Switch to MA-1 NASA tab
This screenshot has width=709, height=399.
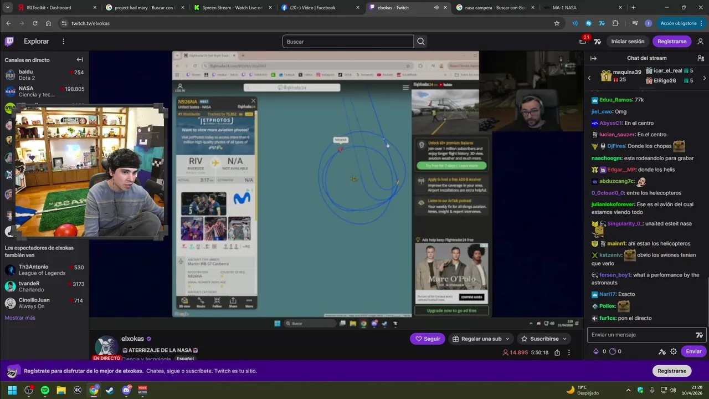582,8
